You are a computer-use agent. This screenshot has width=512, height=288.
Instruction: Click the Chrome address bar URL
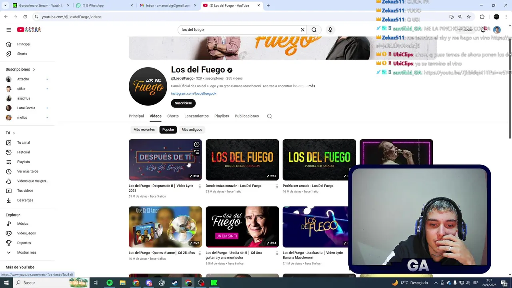[x=72, y=17]
